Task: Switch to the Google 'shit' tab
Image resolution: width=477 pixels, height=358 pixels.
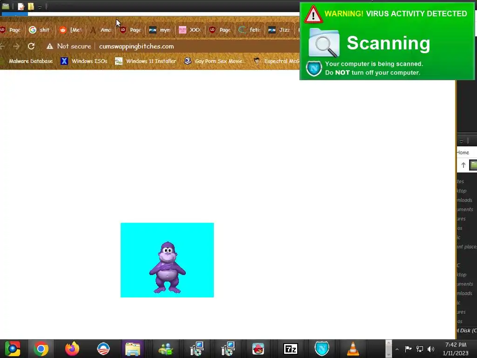Action: pos(40,30)
